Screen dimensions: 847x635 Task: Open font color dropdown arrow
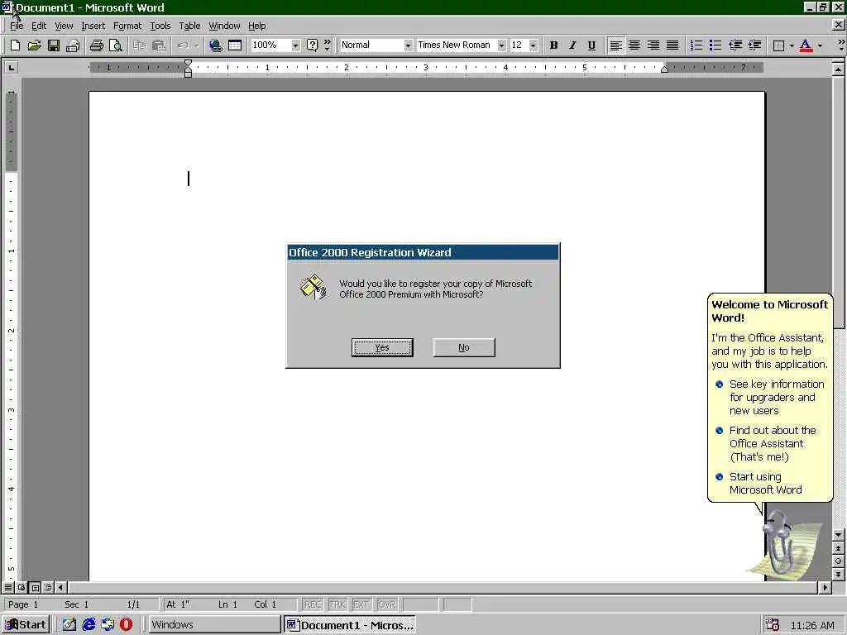pyautogui.click(x=820, y=46)
